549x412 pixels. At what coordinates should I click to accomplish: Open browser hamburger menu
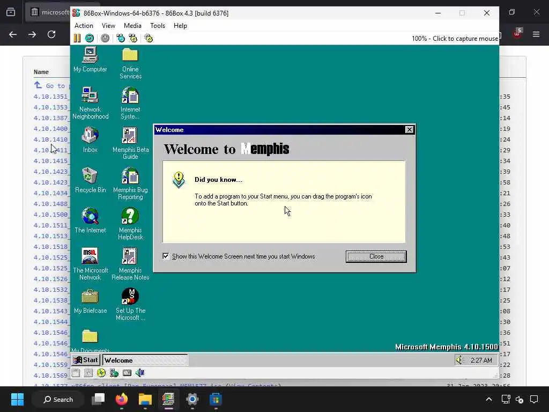(536, 34)
